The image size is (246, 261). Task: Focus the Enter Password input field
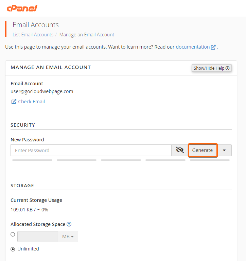click(x=91, y=150)
